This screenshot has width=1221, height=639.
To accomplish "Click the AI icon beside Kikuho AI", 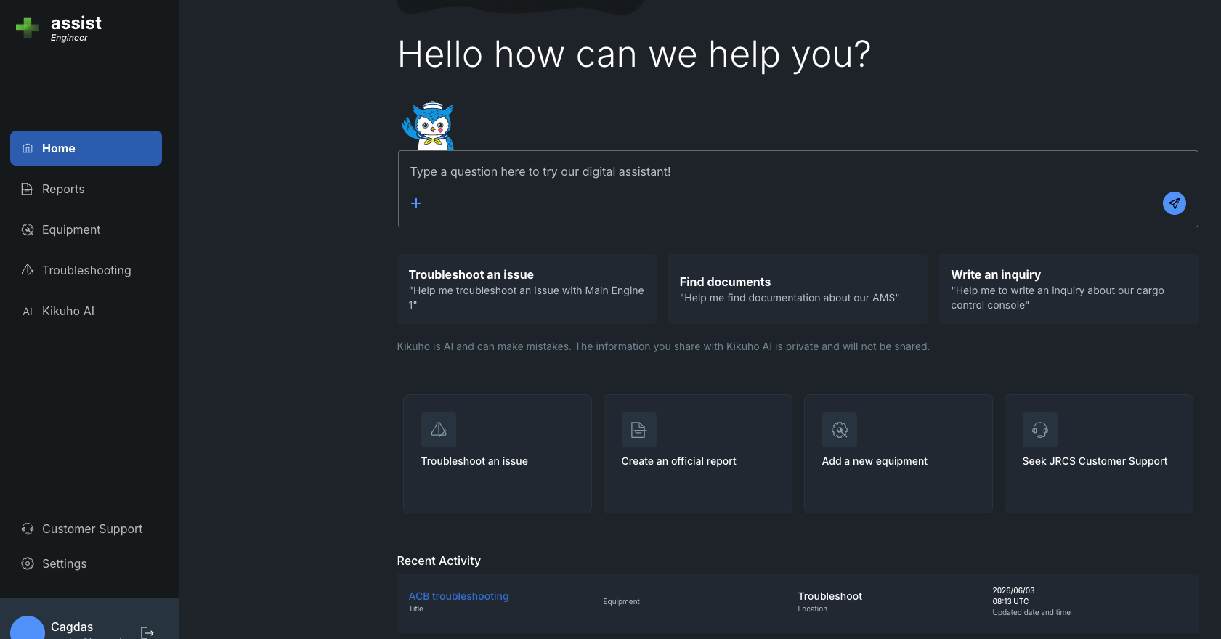I will point(28,312).
